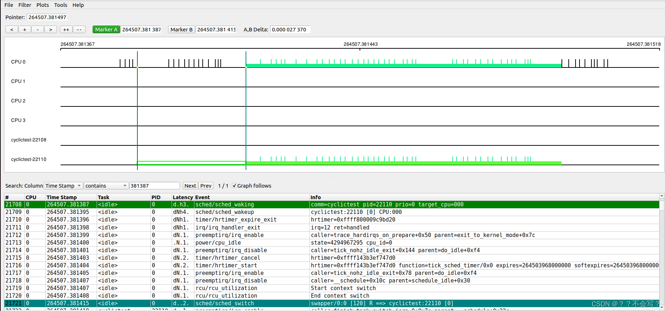Select the green Marker A button
Screen dimensions: 665x311
106,30
